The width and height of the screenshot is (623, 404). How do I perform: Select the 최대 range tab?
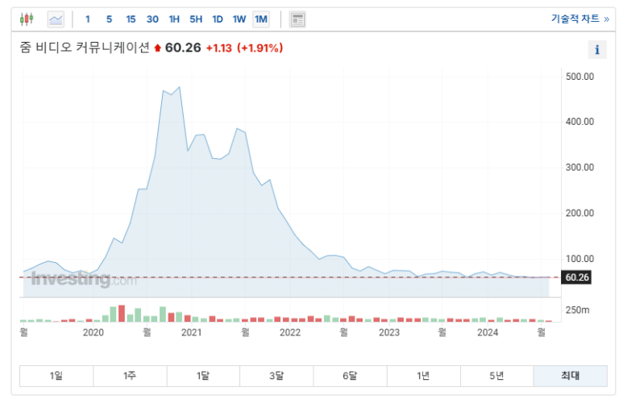point(570,376)
